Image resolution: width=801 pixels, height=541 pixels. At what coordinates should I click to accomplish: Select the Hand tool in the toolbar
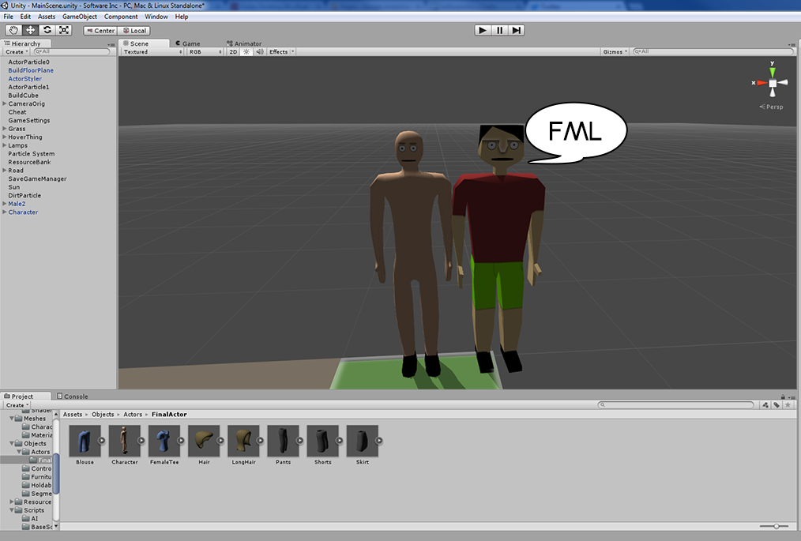13,30
